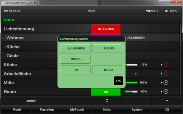The image size is (183, 114).
Task: Click the single up arrow navigation button
Action: click(137, 101)
